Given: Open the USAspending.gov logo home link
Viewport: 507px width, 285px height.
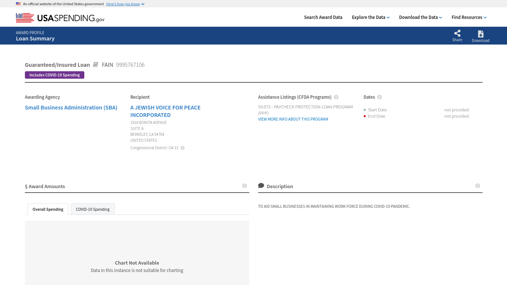Looking at the screenshot, I should click(x=60, y=18).
